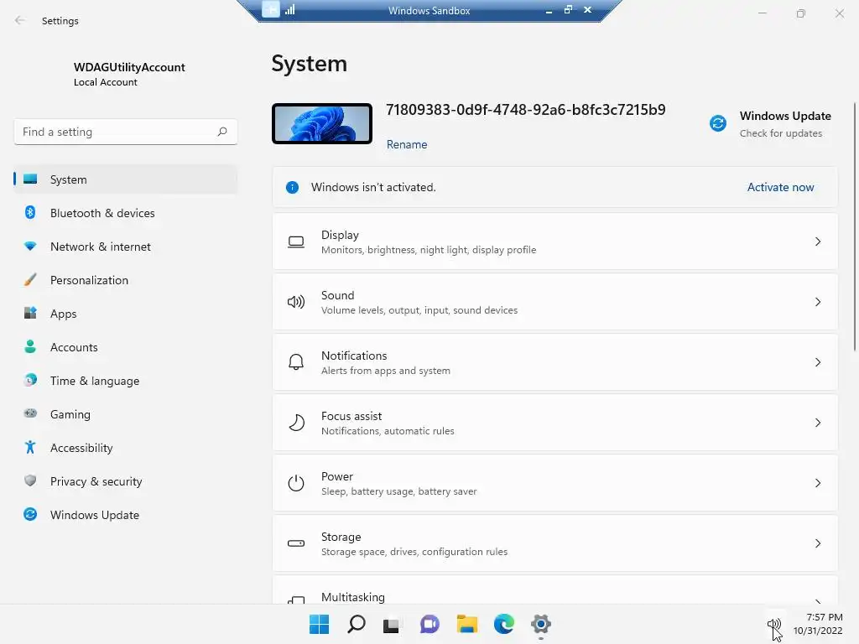Image resolution: width=859 pixels, height=644 pixels.
Task: Click the activation info icon
Action: 292,187
